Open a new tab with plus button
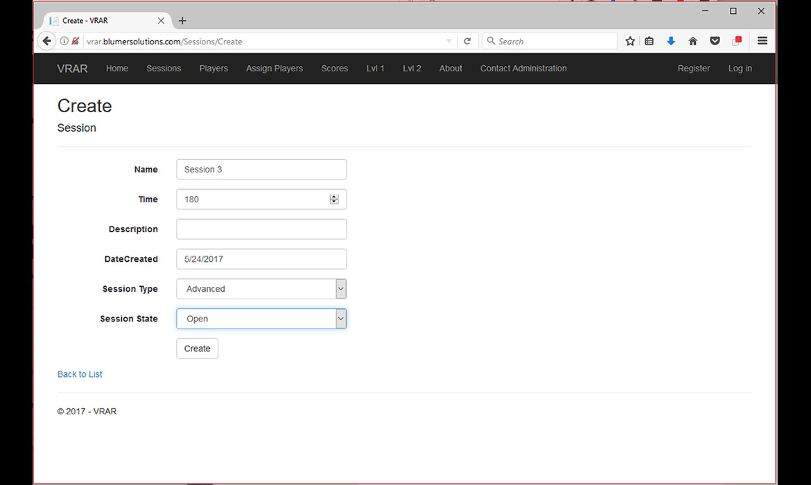The width and height of the screenshot is (811, 485). 182,21
